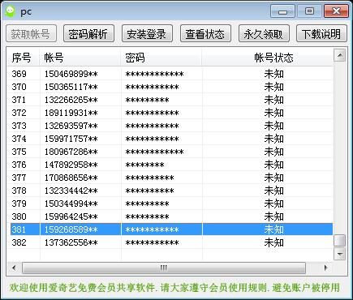
Task: Click the green app icon in title bar
Action: (11, 11)
